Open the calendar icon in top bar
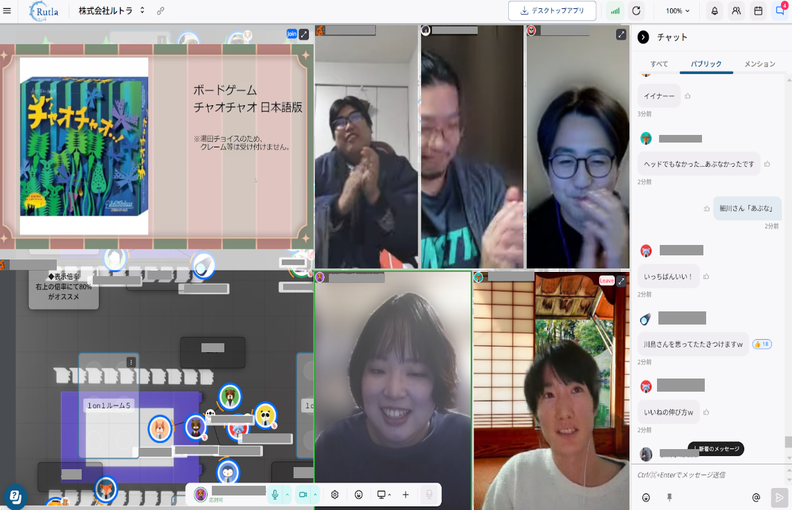Image resolution: width=792 pixels, height=510 pixels. point(758,11)
